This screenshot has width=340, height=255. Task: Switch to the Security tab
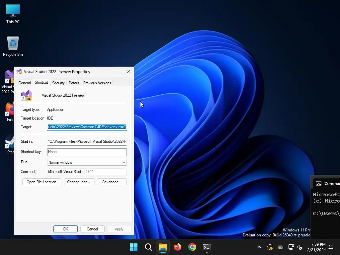(58, 83)
